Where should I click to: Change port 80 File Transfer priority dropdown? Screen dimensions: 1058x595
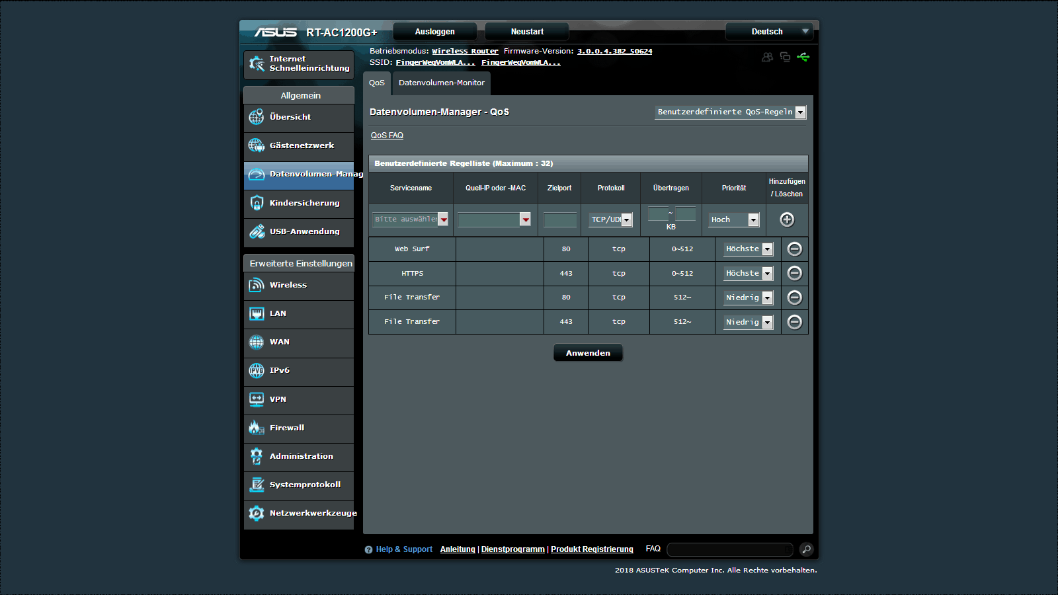click(748, 297)
